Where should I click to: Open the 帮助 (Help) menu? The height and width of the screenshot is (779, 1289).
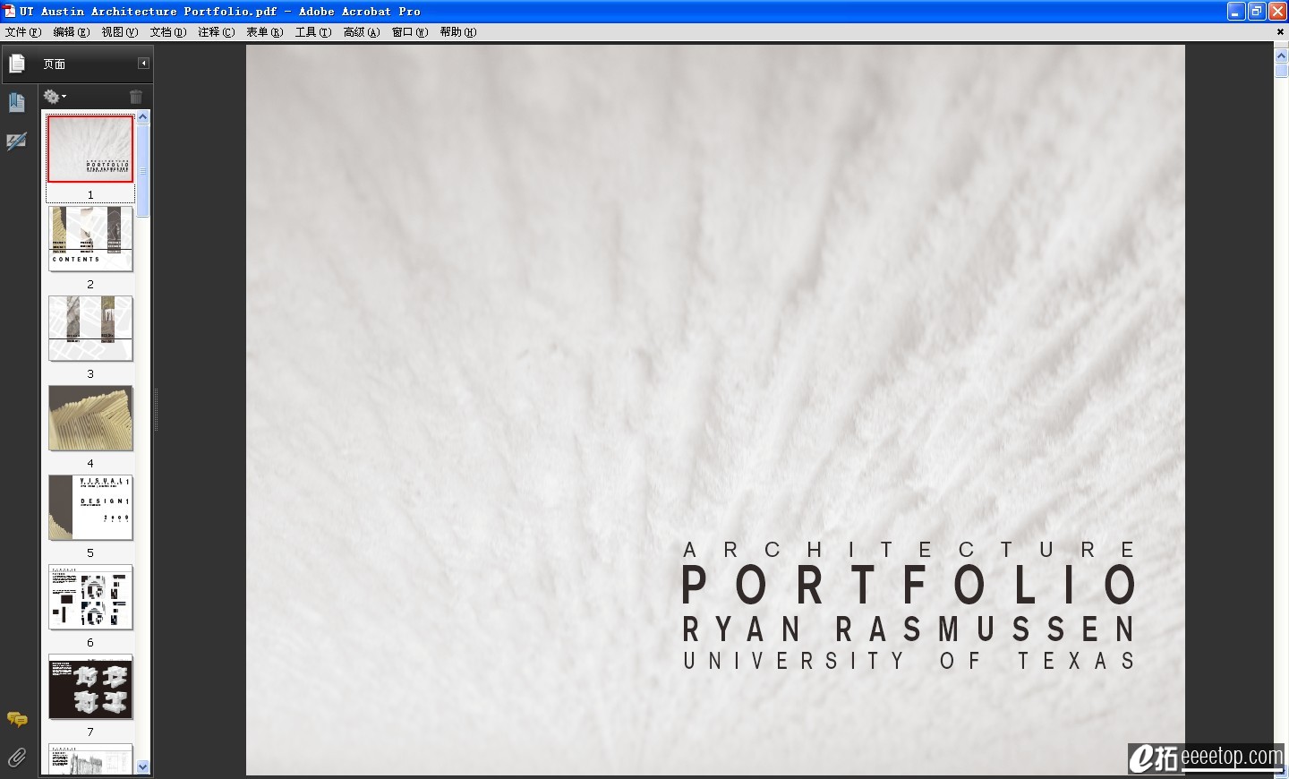[x=458, y=32]
